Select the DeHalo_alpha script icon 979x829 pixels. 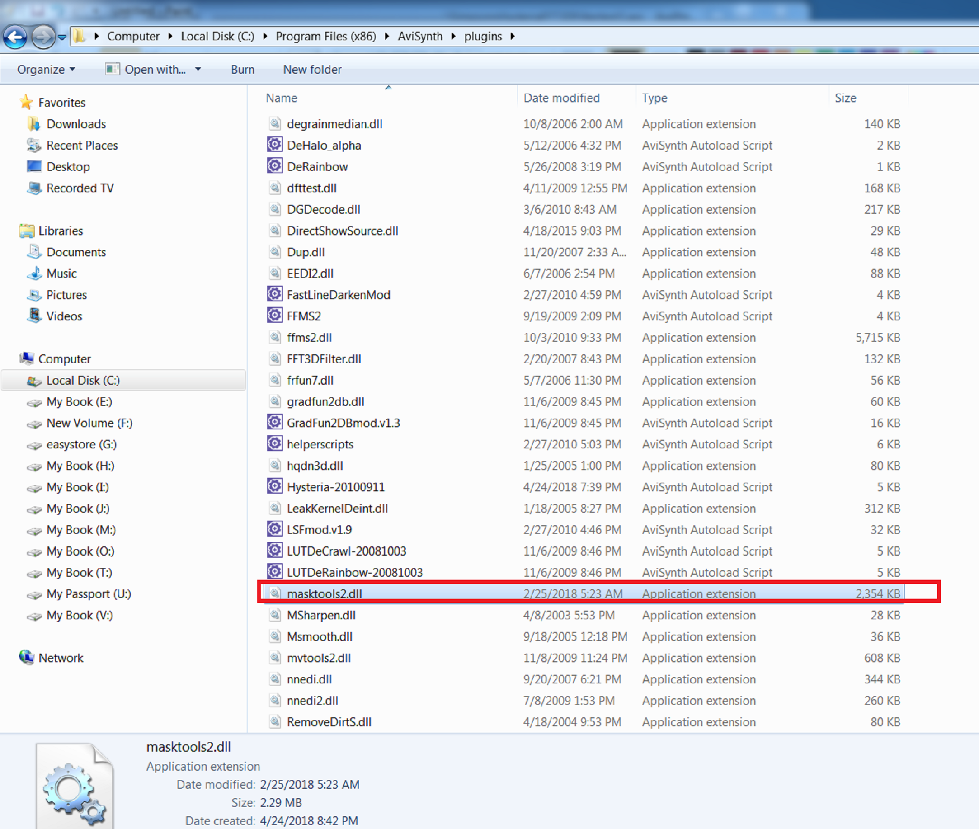(275, 145)
